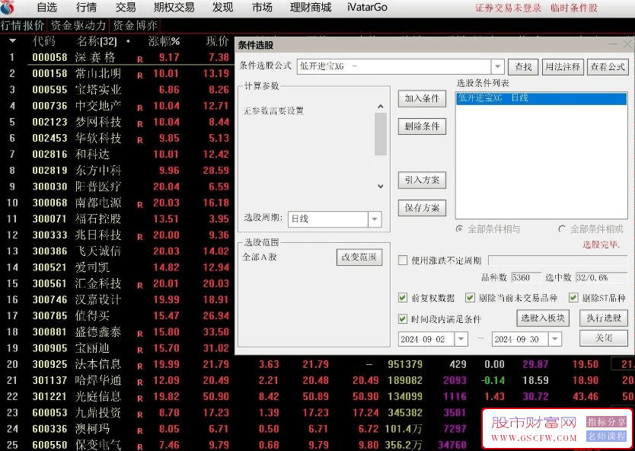Click the 查看公式 button
The width and height of the screenshot is (635, 451).
point(608,66)
